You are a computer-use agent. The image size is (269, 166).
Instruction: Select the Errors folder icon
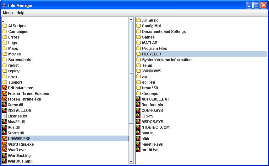(x=5, y=37)
